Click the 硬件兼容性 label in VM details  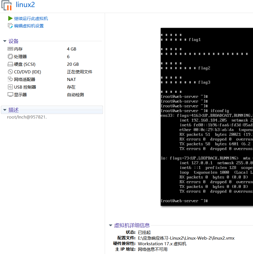pos(124,244)
